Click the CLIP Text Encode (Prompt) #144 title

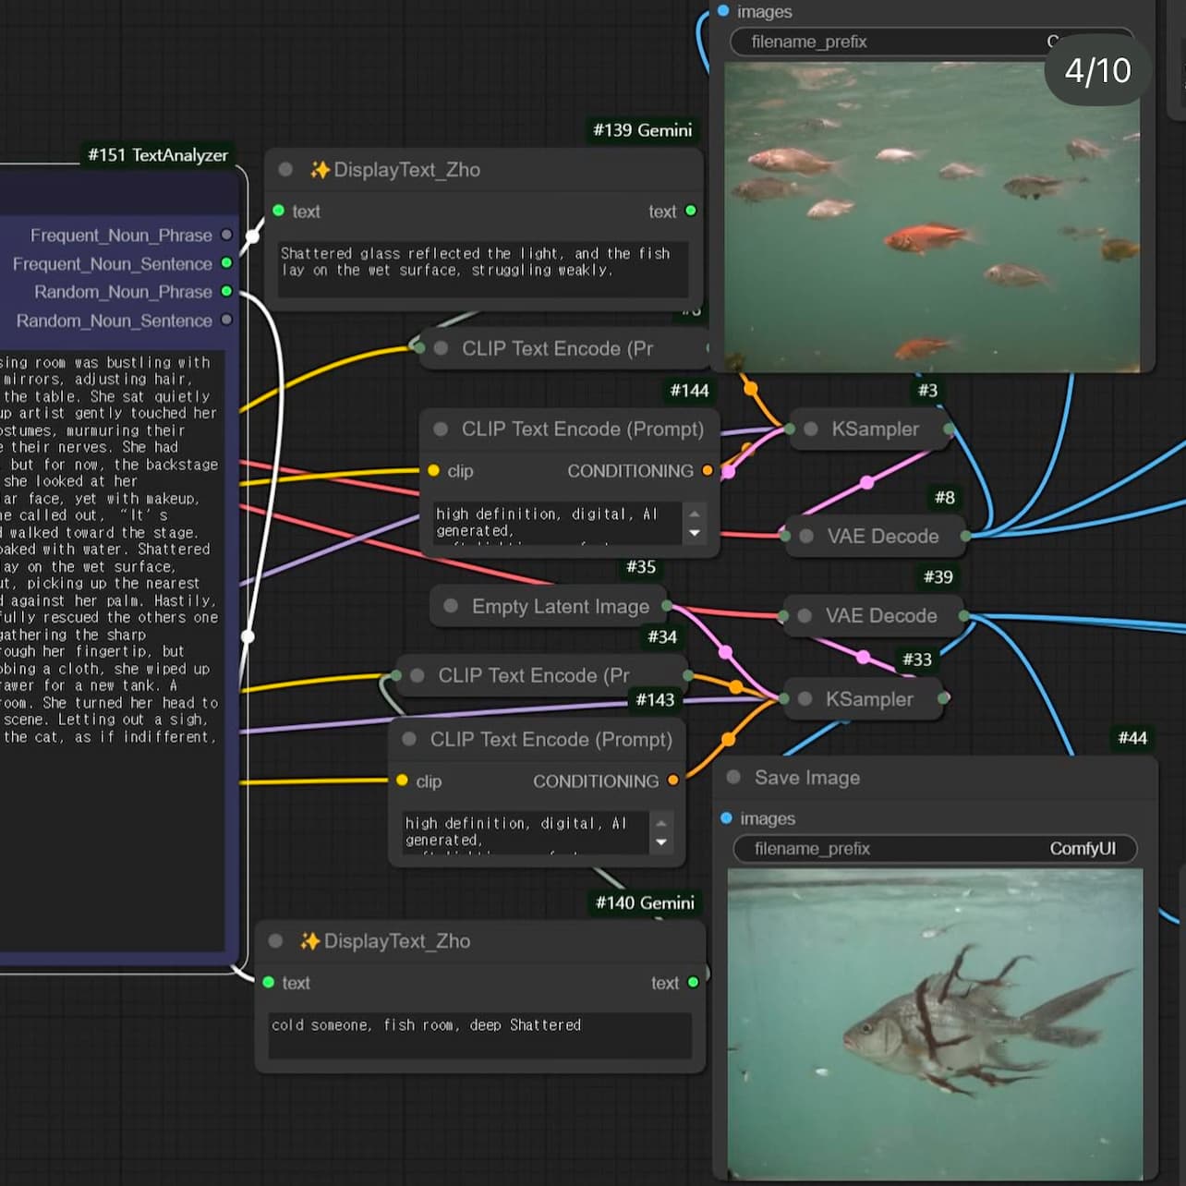pos(582,429)
